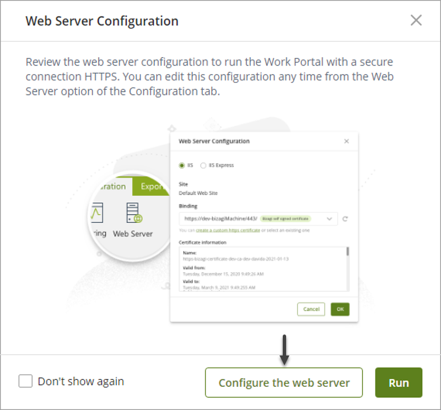Viewport: 441px width, 410px height.
Task: Select the Export tab in the magnified ribbon
Action: tap(151, 186)
